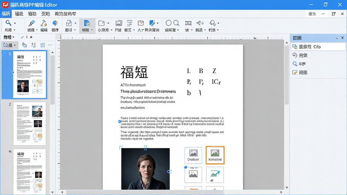Close the right side panel
The width and height of the screenshot is (347, 195).
click(343, 38)
